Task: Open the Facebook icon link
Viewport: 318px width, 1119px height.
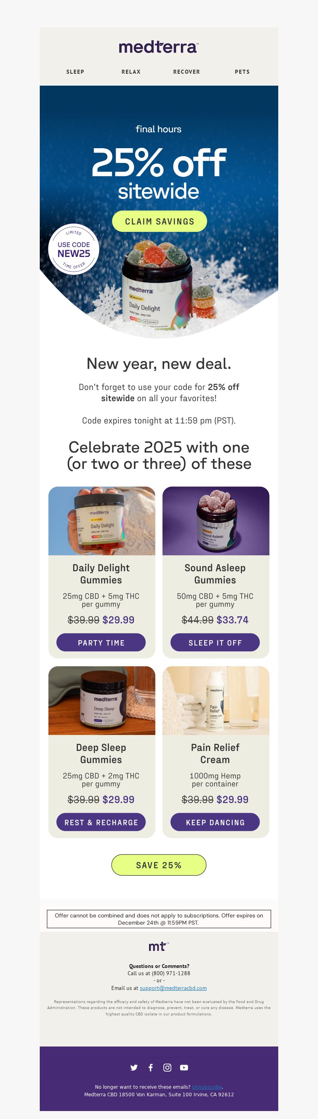Action: tap(150, 1067)
